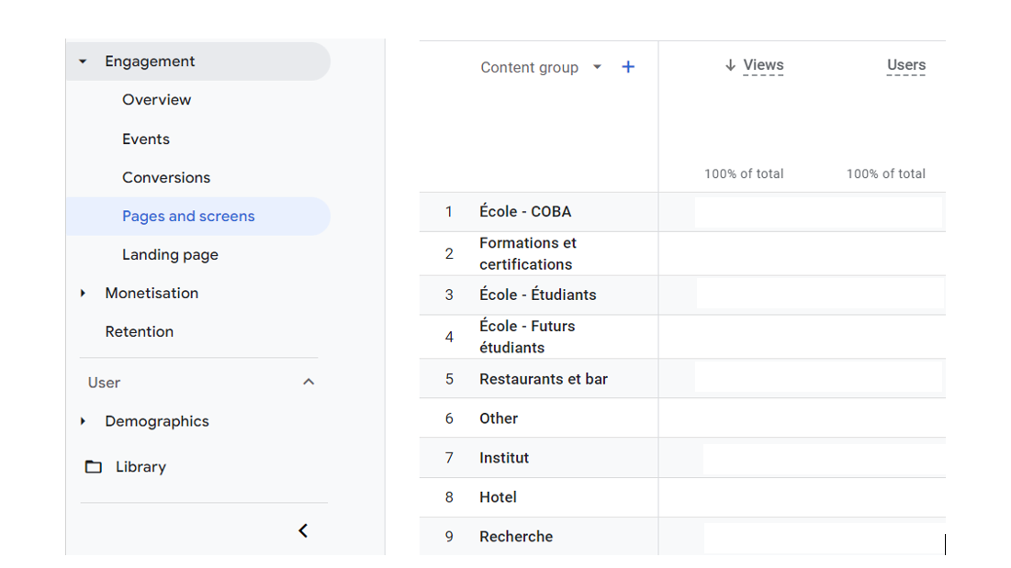Select the Restaurants et bar row

pyautogui.click(x=544, y=379)
